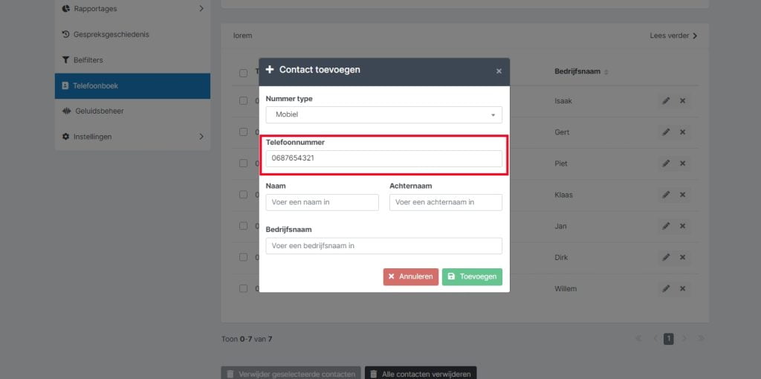
Task: Delete the Dirk contact X icon
Action: 682,257
